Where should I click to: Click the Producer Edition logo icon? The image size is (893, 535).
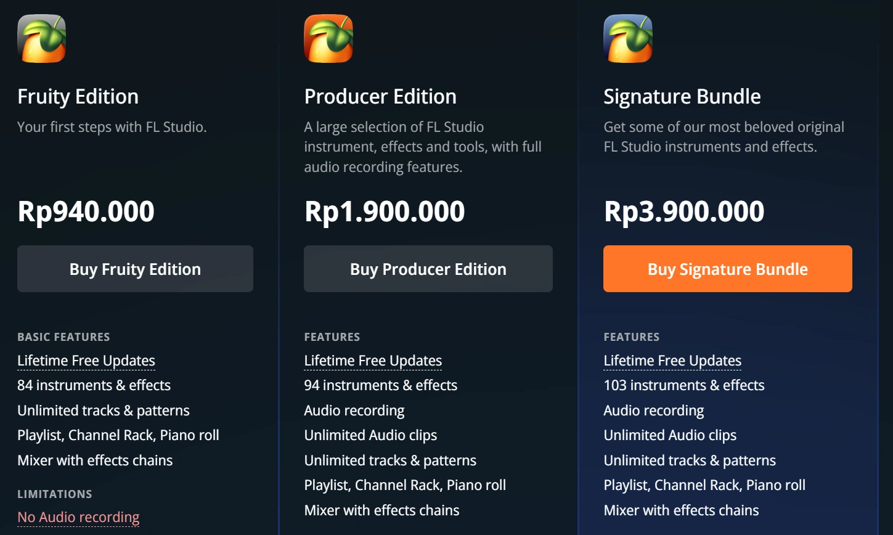tap(328, 38)
